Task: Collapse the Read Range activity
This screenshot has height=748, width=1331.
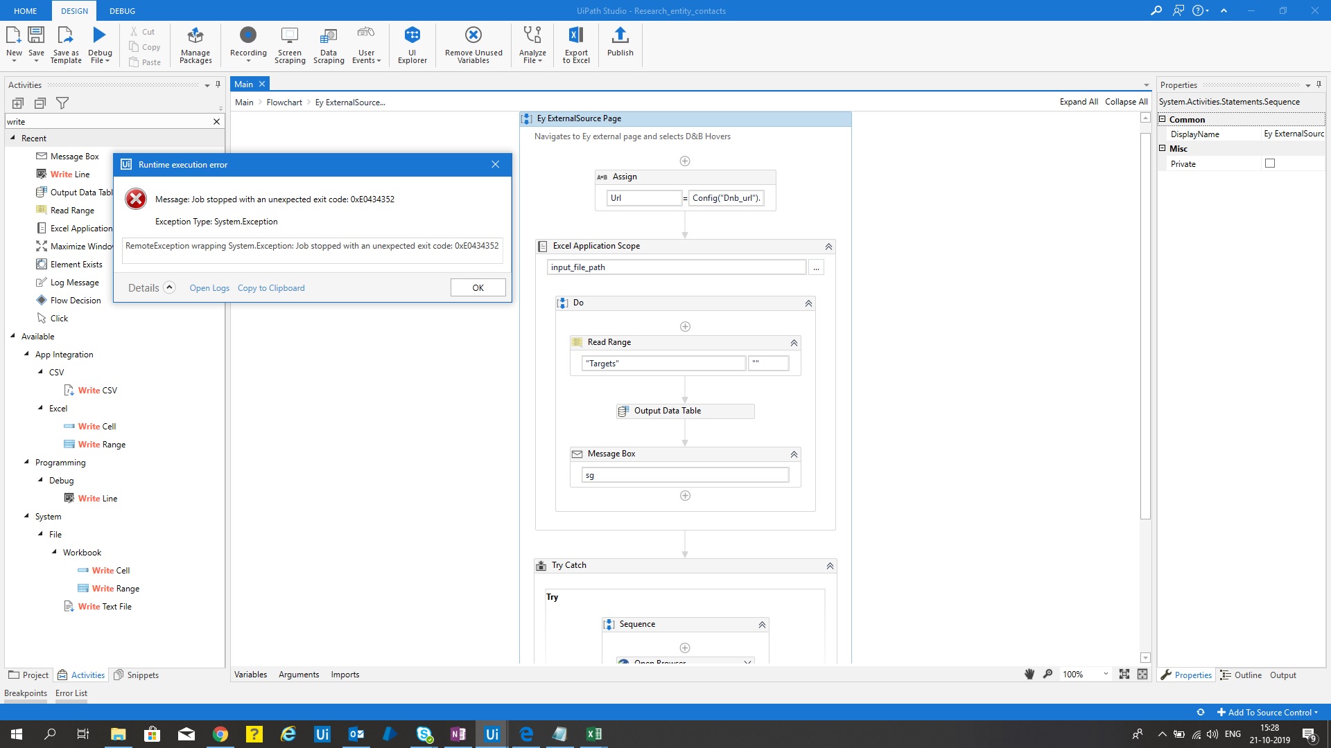Action: pos(794,343)
